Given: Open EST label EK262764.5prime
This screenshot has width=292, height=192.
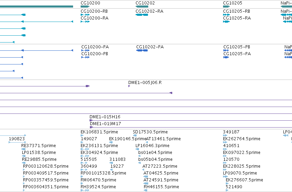Looking at the screenshot, I should click(242, 139).
